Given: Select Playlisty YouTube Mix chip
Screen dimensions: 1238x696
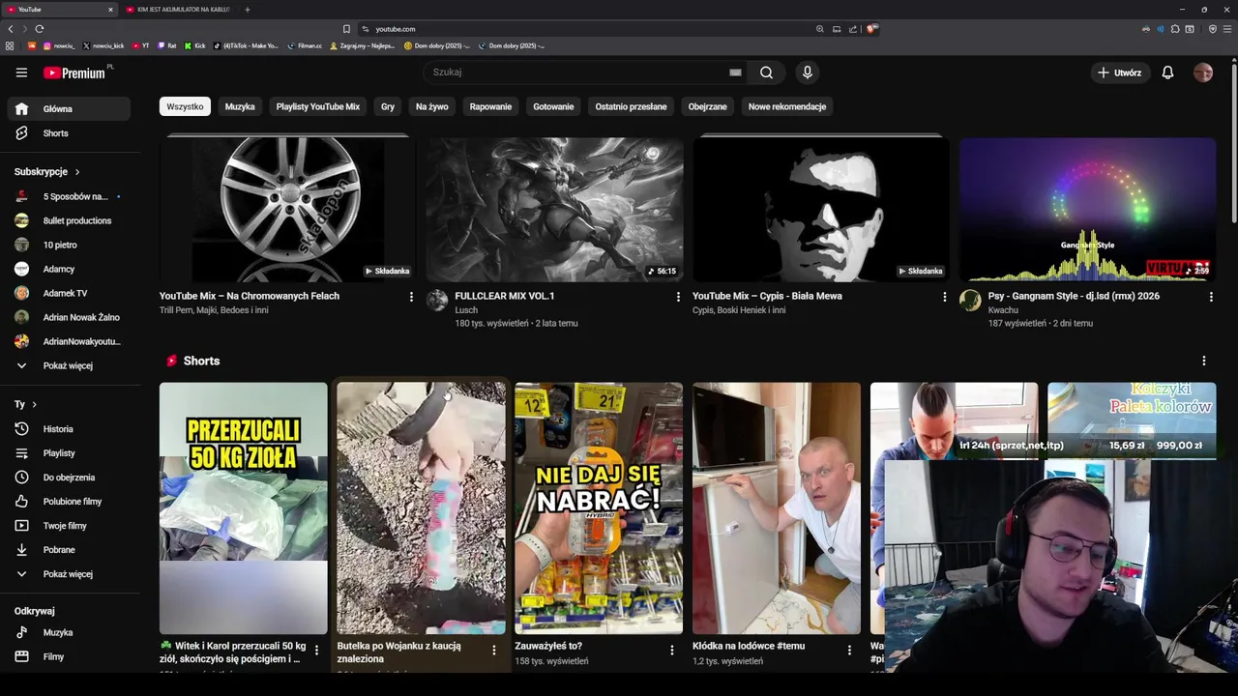Looking at the screenshot, I should [x=318, y=107].
